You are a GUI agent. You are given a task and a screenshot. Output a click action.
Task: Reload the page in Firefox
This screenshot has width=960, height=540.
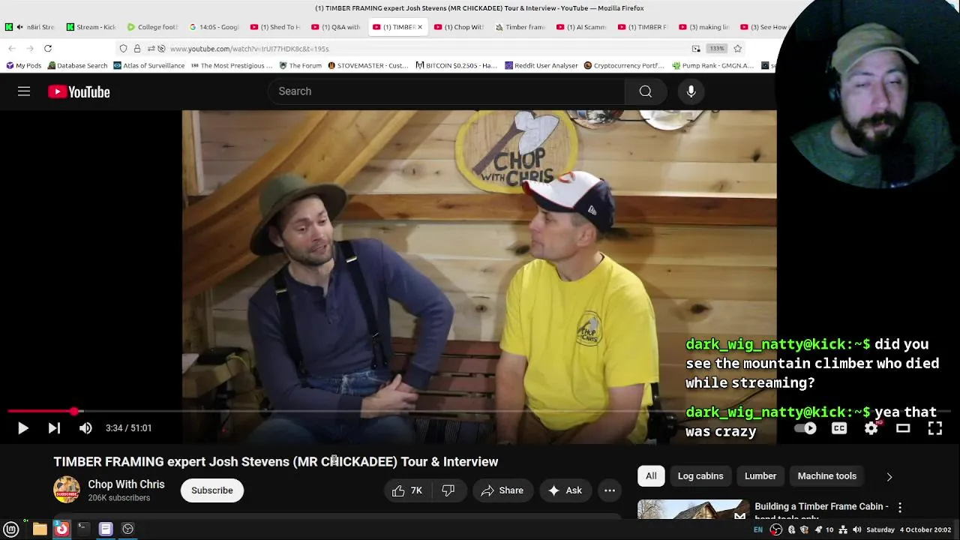tap(47, 49)
